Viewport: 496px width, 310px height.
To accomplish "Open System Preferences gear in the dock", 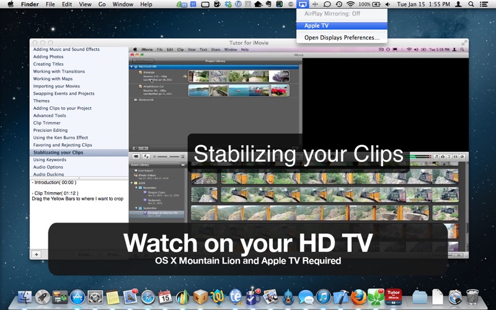I will pyautogui.click(x=95, y=298).
